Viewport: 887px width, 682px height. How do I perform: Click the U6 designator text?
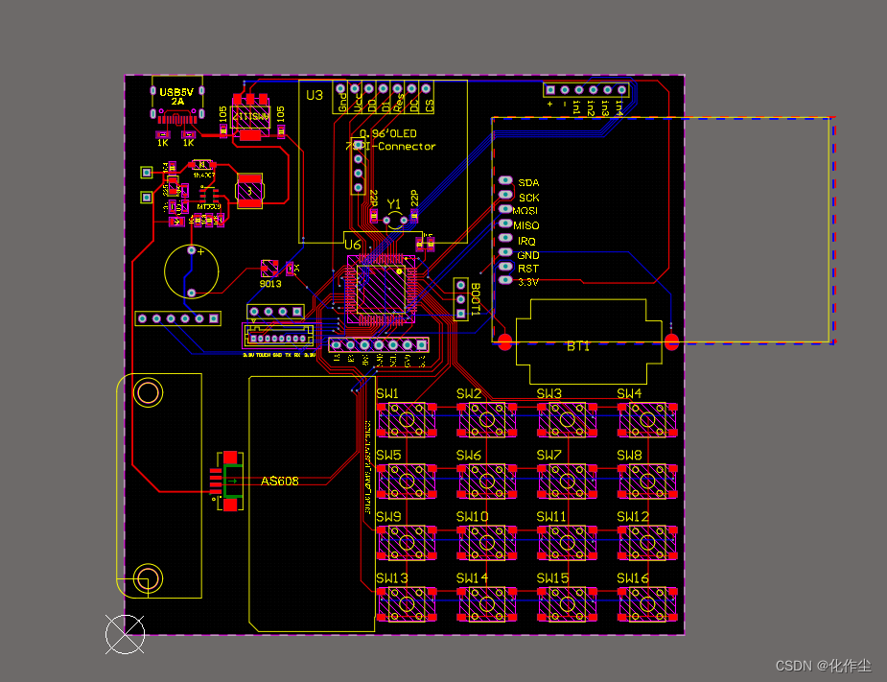coord(353,245)
